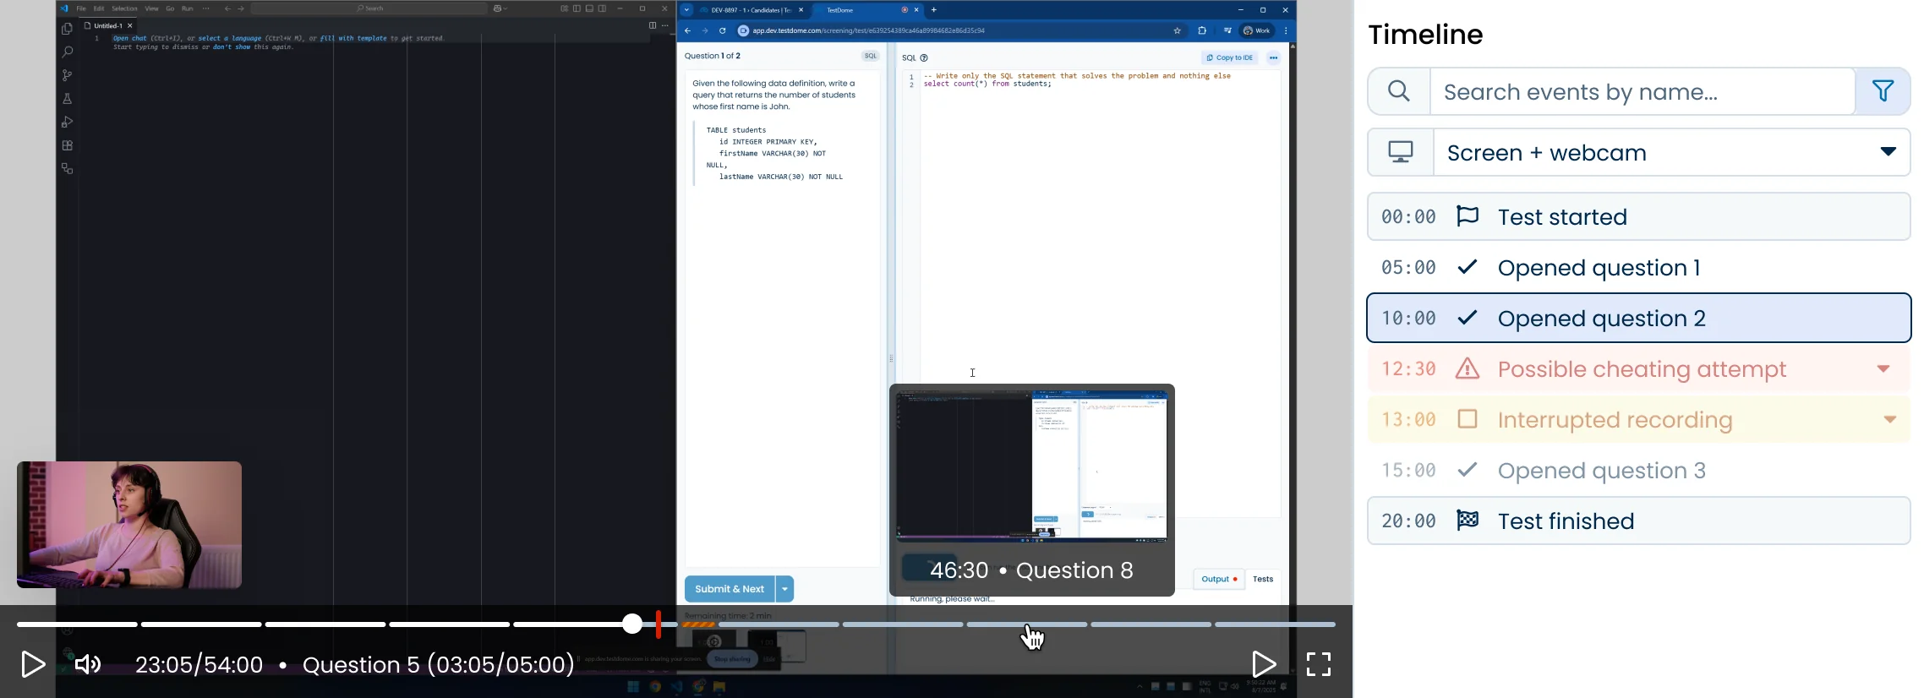This screenshot has width=1924, height=698.
Task: Reload the browser page
Action: (x=723, y=30)
